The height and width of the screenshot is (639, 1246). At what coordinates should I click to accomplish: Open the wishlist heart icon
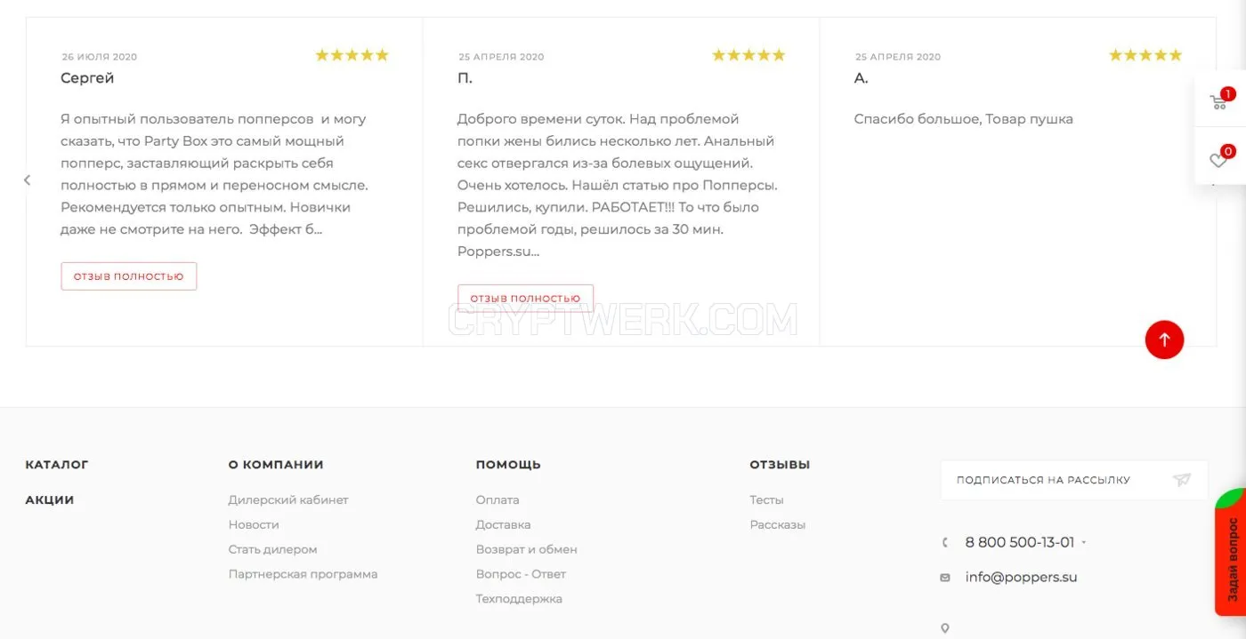click(x=1220, y=158)
